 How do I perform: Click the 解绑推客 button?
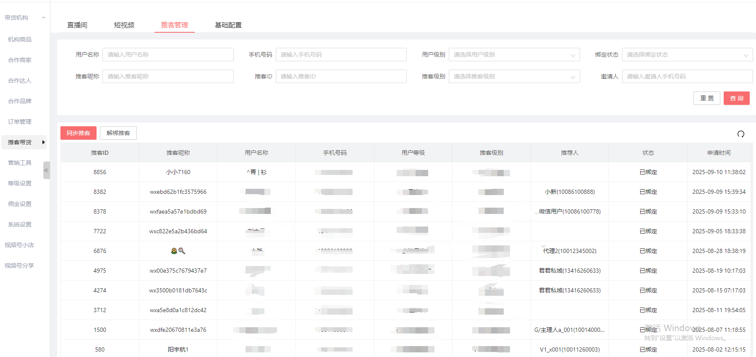tap(118, 133)
